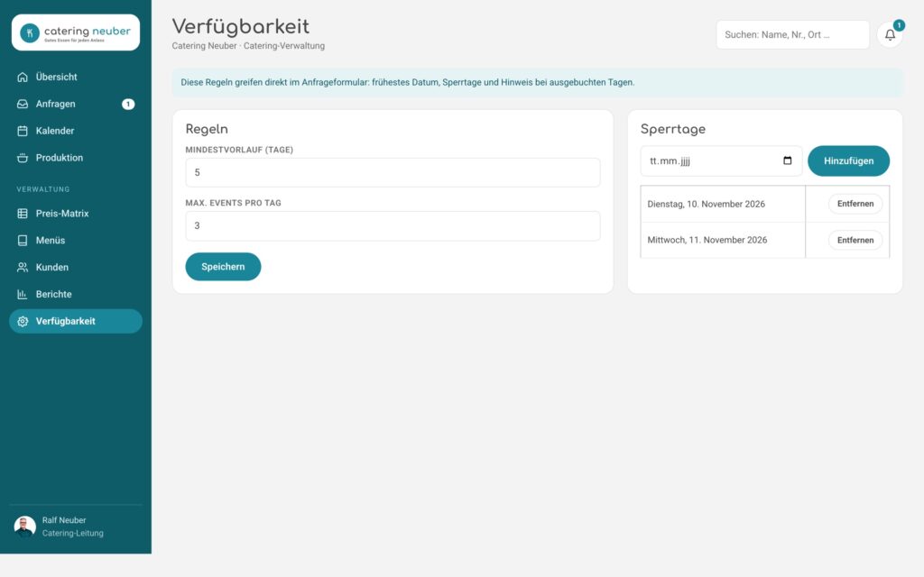Click the Dienstag, 10. November 2026 cell
Image resolution: width=924 pixels, height=577 pixels.
coord(723,205)
